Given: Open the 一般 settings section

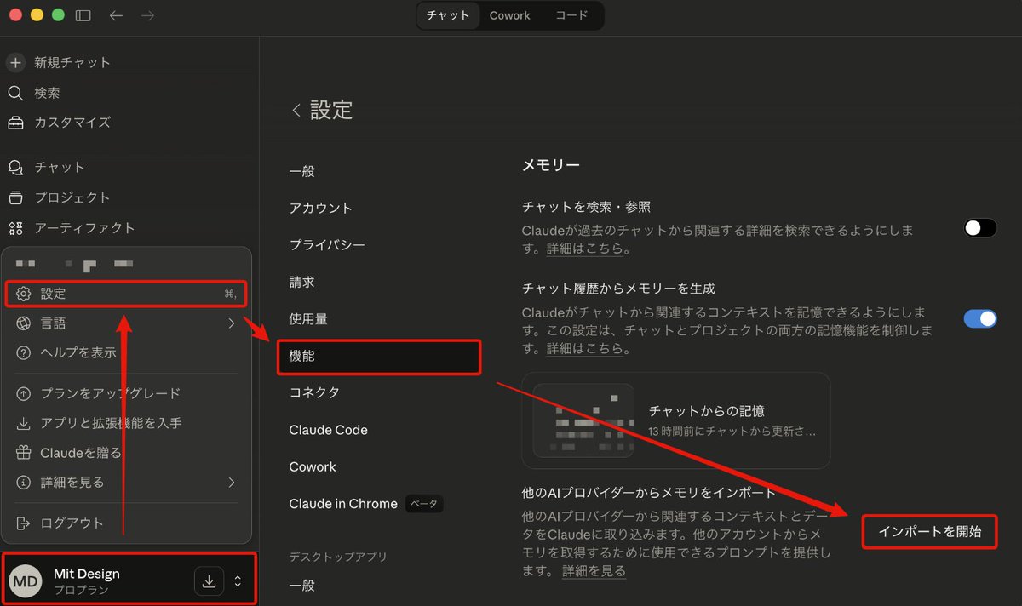Looking at the screenshot, I should point(301,171).
